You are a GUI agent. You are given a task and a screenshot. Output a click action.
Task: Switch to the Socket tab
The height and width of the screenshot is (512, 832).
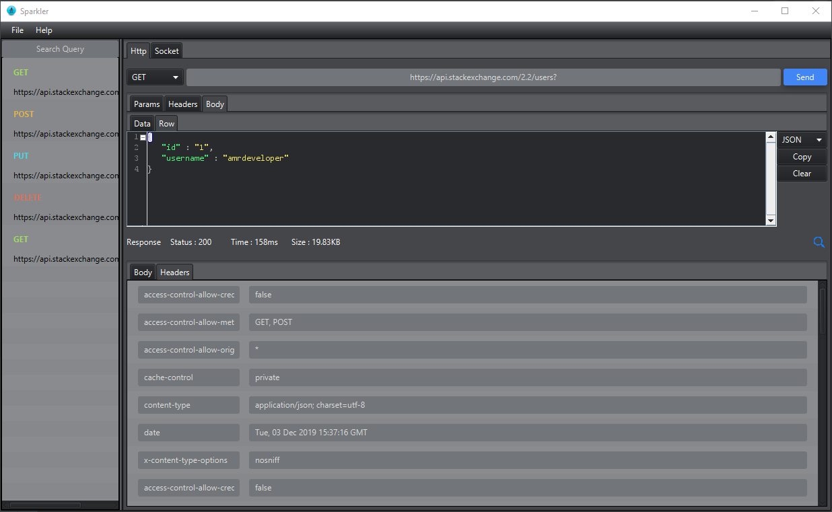pos(167,51)
